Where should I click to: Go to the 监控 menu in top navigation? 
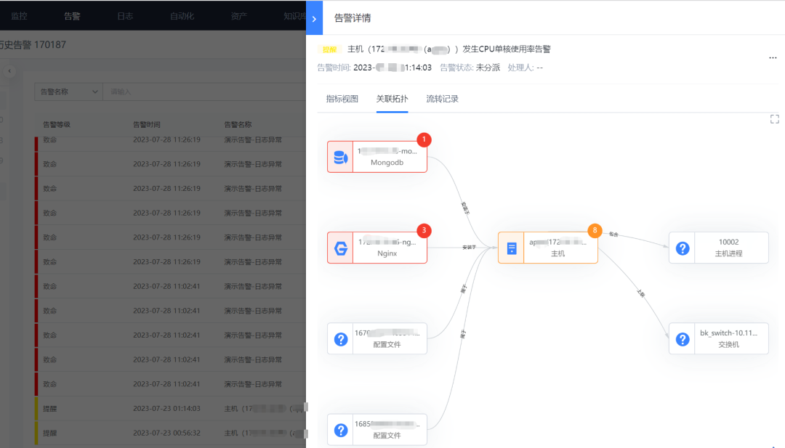(x=20, y=15)
